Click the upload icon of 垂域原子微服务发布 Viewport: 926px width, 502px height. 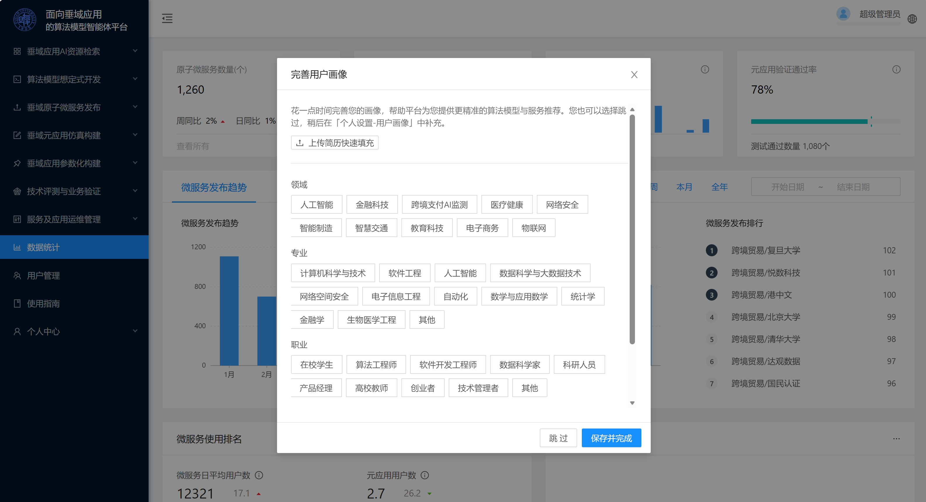[17, 107]
